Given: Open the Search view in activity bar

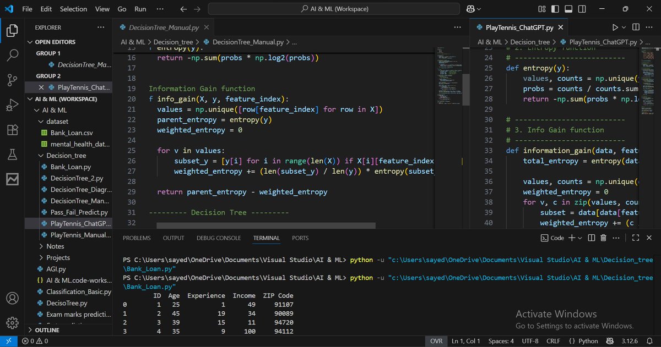Looking at the screenshot, I should coord(12,55).
